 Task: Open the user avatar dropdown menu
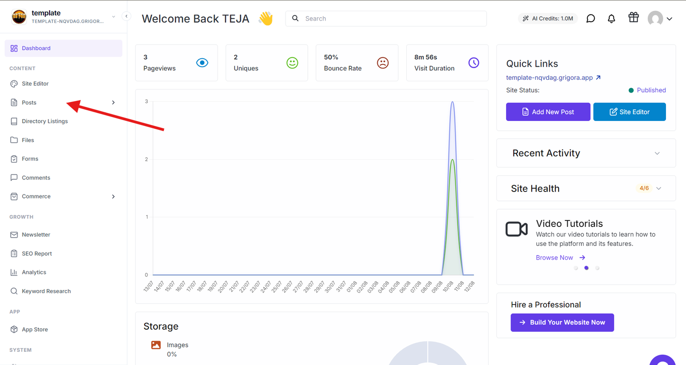coord(660,19)
